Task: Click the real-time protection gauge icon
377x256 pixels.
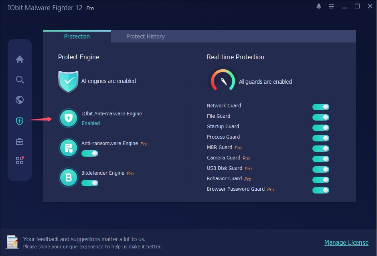Action: 223,80
